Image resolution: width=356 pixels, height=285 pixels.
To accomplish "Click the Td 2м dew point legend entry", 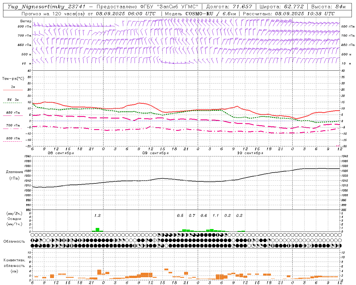I will 13,100.
